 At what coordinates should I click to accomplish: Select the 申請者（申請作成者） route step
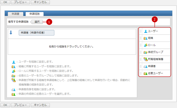pyautogui.click(x=36, y=33)
